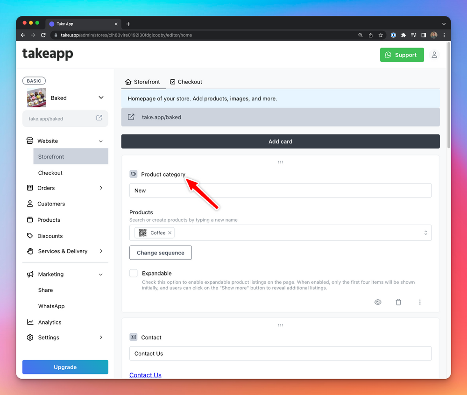Viewport: 467px width, 395px height.
Task: Open the Chrome profile avatar
Action: click(434, 35)
